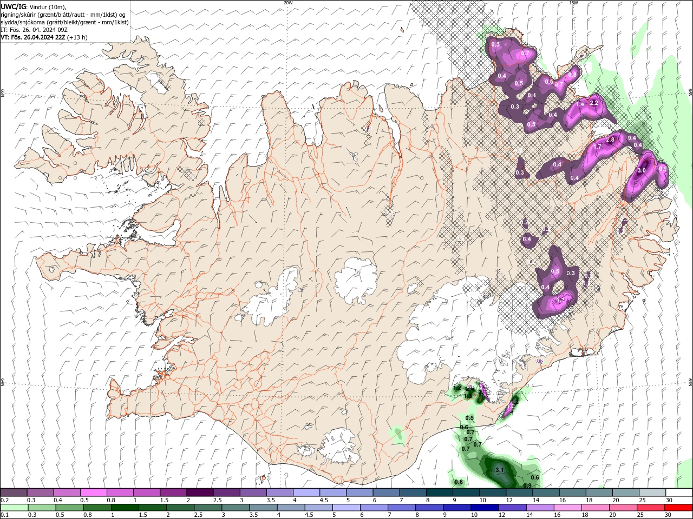Click the 30 label in rain legend row
Viewport: 693px width, 519px height.
click(x=669, y=515)
